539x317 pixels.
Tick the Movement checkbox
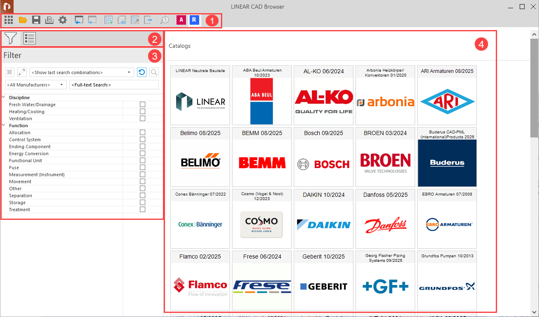(143, 182)
